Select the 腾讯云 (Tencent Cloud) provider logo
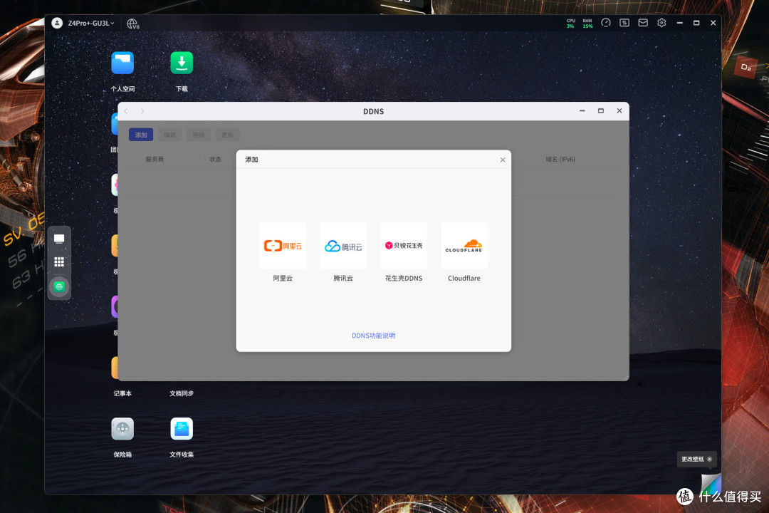769x513 pixels. pos(343,245)
